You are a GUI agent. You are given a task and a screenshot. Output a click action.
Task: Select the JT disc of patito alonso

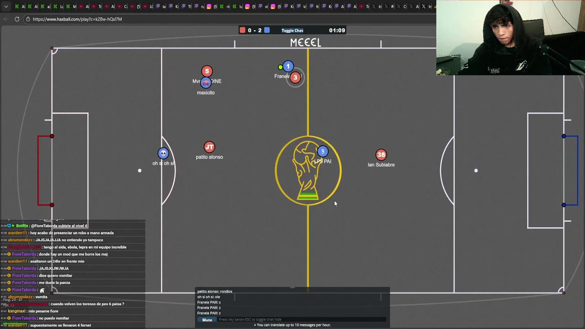tap(209, 147)
